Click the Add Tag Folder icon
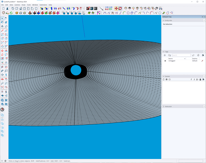The image size is (206, 163). click(x=169, y=55)
